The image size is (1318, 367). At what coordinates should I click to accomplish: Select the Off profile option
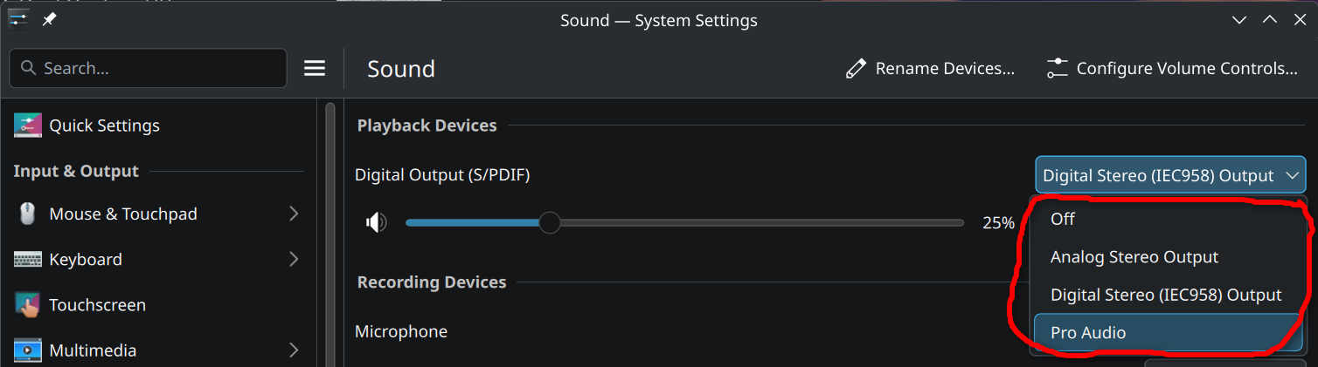(1063, 219)
